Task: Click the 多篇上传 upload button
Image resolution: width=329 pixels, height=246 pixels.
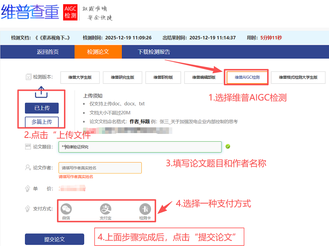Action: pos(42,121)
